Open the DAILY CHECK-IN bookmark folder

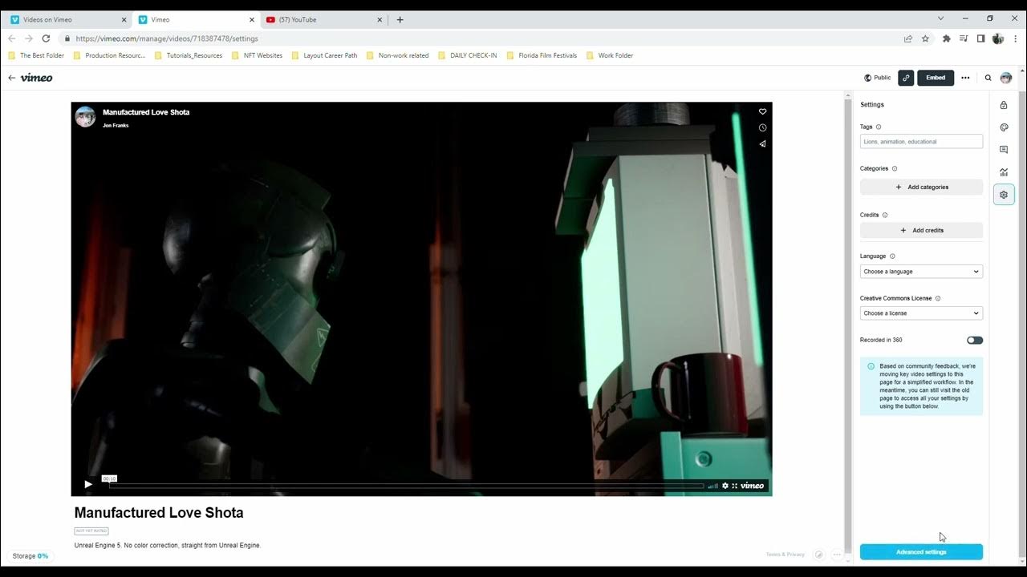click(x=468, y=55)
